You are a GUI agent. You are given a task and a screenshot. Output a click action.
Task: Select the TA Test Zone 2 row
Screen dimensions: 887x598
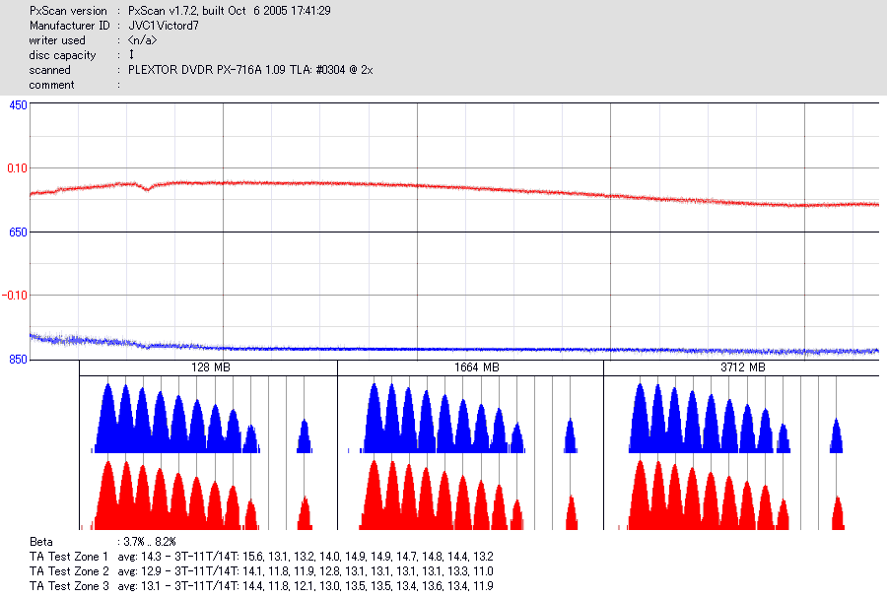tap(261, 570)
